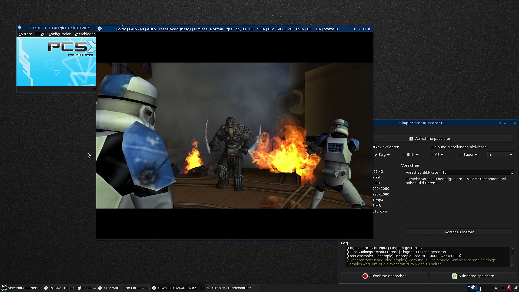The image size is (519, 292).
Task: Open the Konfiguration menu in PCSX2
Action: [x=60, y=34]
